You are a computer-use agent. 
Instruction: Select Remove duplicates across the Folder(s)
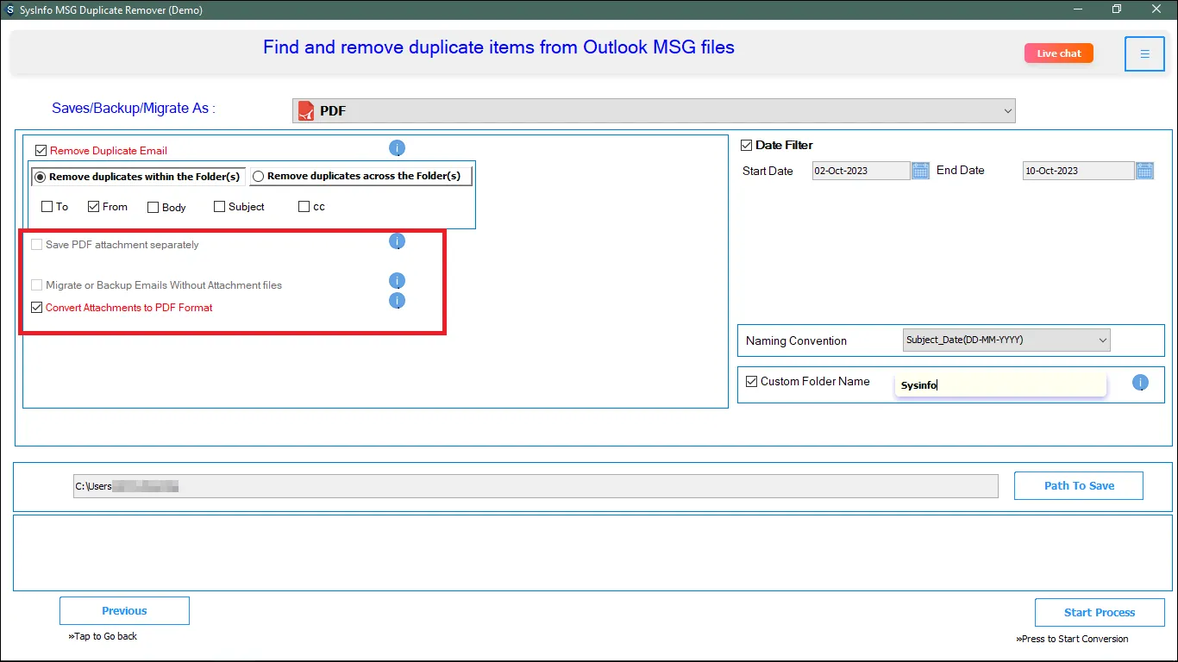tap(259, 177)
